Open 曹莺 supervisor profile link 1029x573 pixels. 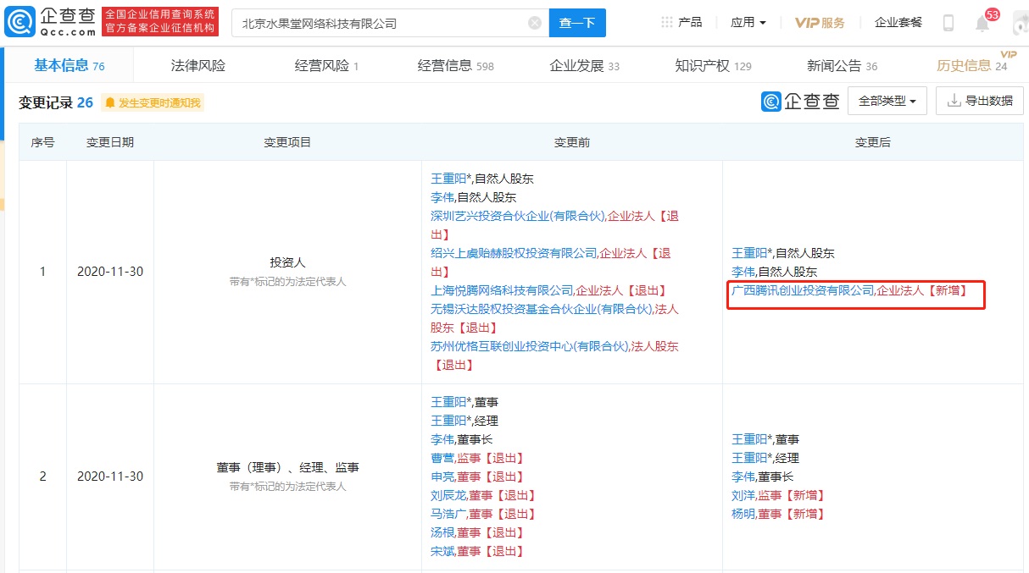[442, 458]
